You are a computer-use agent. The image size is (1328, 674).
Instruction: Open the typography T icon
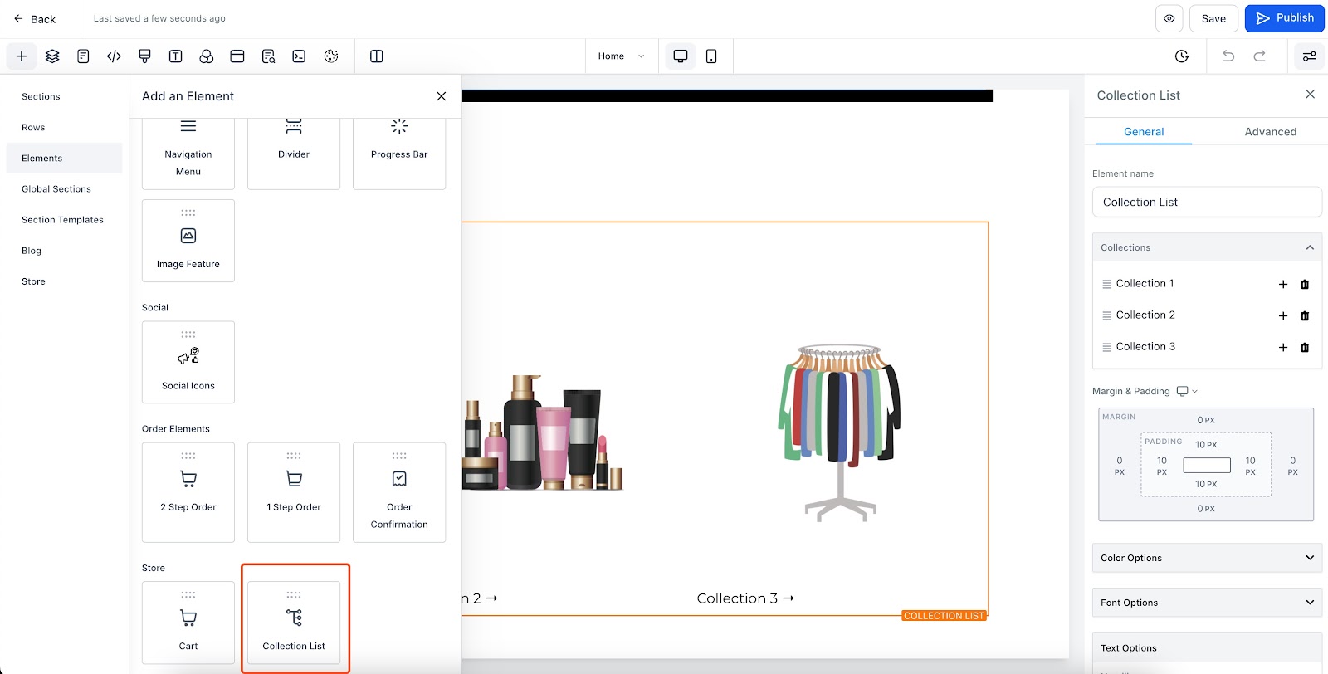click(175, 56)
